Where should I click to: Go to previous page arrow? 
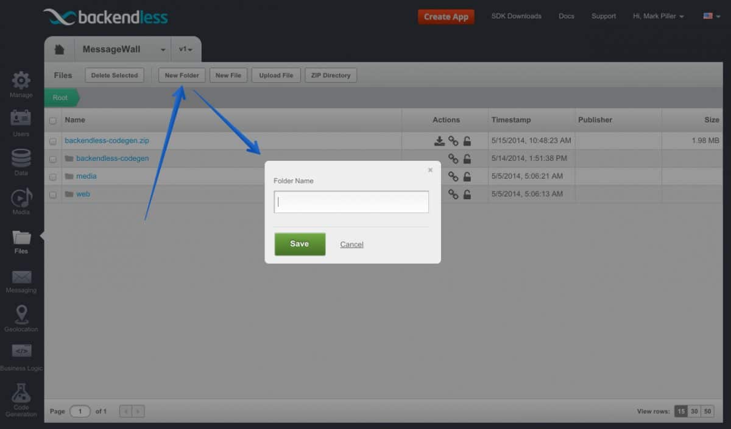pyautogui.click(x=125, y=411)
